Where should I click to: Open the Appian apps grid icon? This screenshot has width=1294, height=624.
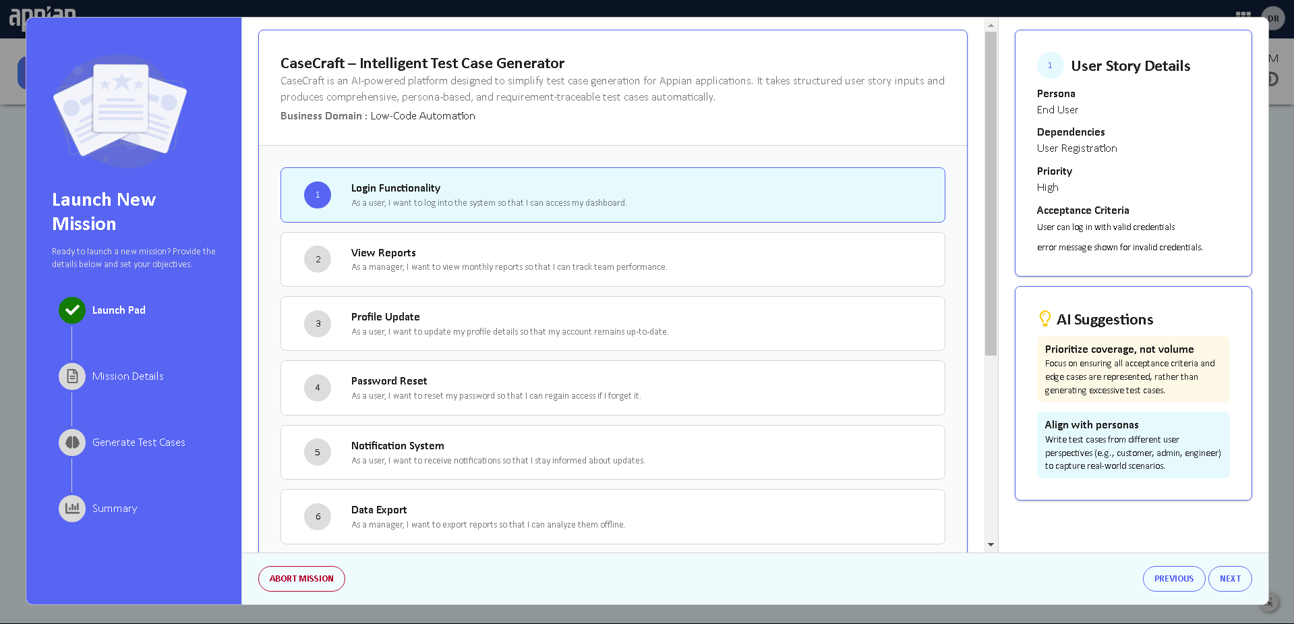pyautogui.click(x=1243, y=15)
